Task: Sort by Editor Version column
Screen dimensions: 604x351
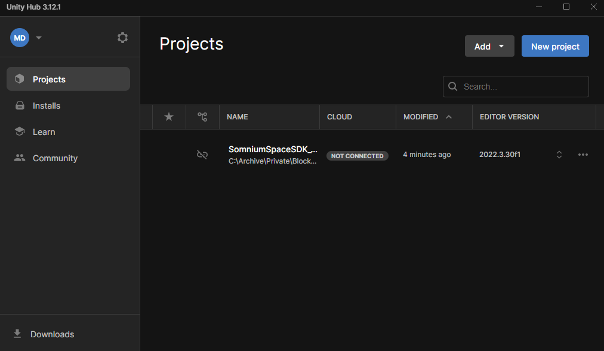Action: (509, 117)
